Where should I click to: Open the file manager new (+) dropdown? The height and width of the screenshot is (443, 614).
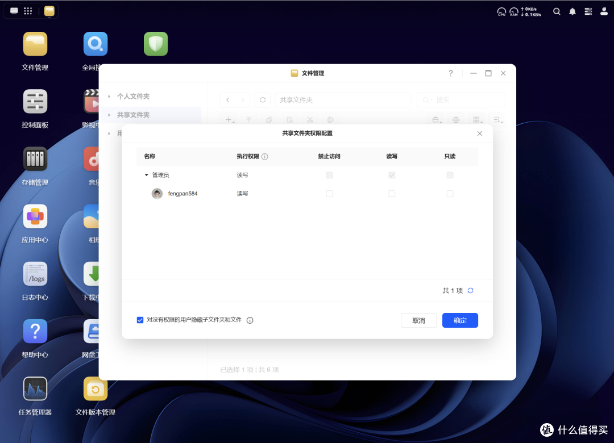click(230, 120)
